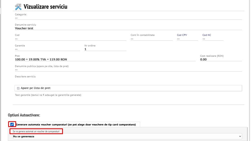This screenshot has width=252, height=141.
Task: Click the Nr ordine value 1
Action: pyautogui.click(x=85, y=49)
